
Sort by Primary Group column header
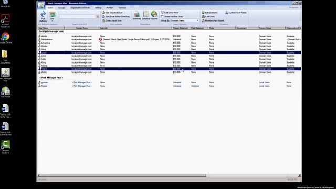coord(272,28)
